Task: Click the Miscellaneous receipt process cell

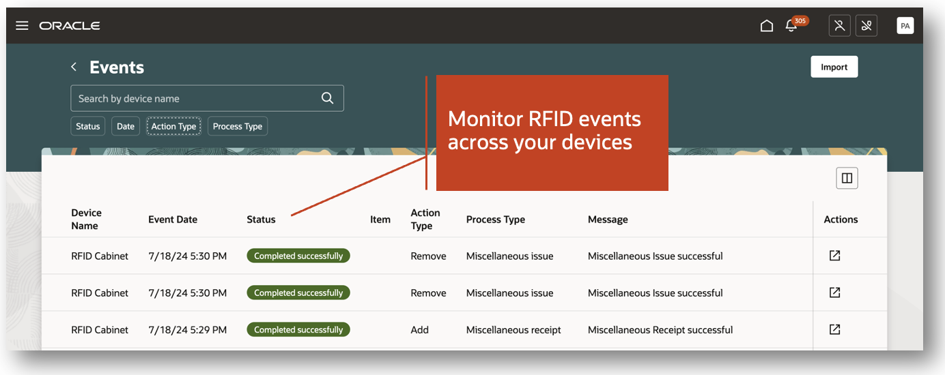Action: [513, 329]
